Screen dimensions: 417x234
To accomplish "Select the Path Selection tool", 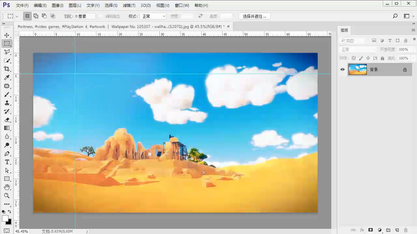I will point(7,170).
